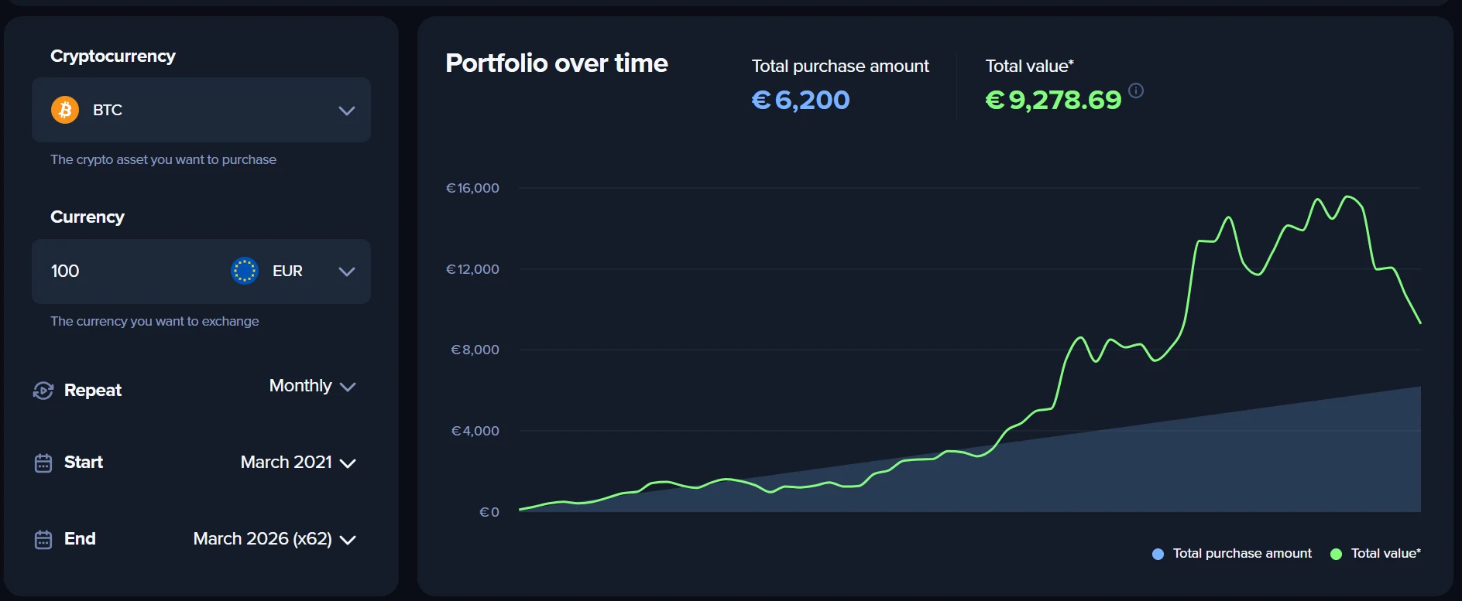The width and height of the screenshot is (1462, 601).
Task: Click the Portfolio over time heading
Action: pos(557,63)
